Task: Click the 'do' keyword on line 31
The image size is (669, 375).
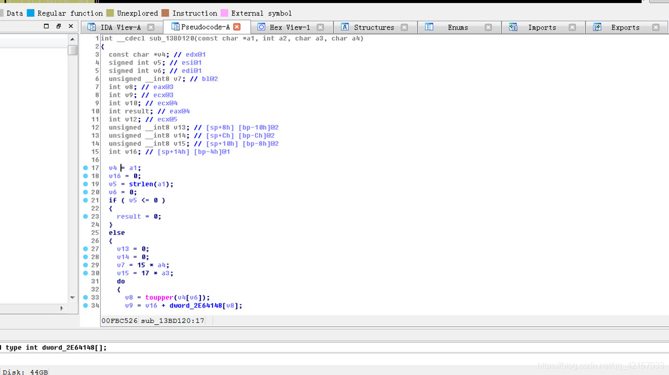Action: click(x=121, y=282)
